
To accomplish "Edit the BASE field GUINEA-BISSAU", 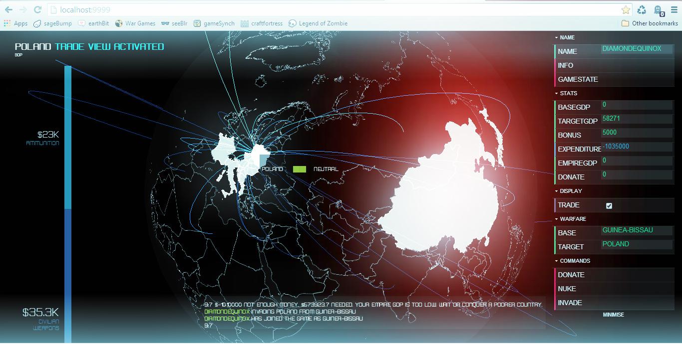I will [637, 231].
